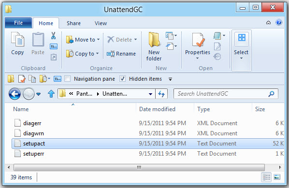Open the Easy access dropdown
The width and height of the screenshot is (289, 188).
[171, 46]
